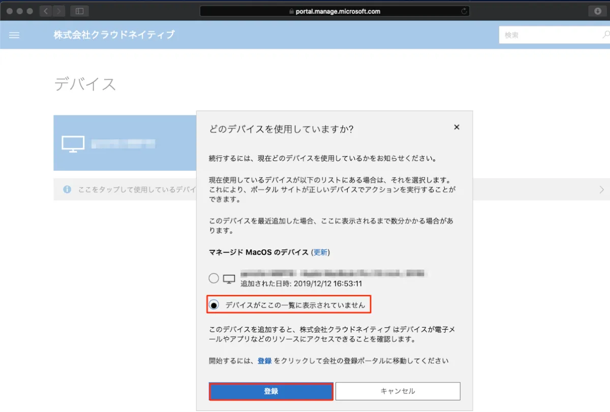Reload page using address bar icon
The image size is (610, 412).
tap(463, 11)
